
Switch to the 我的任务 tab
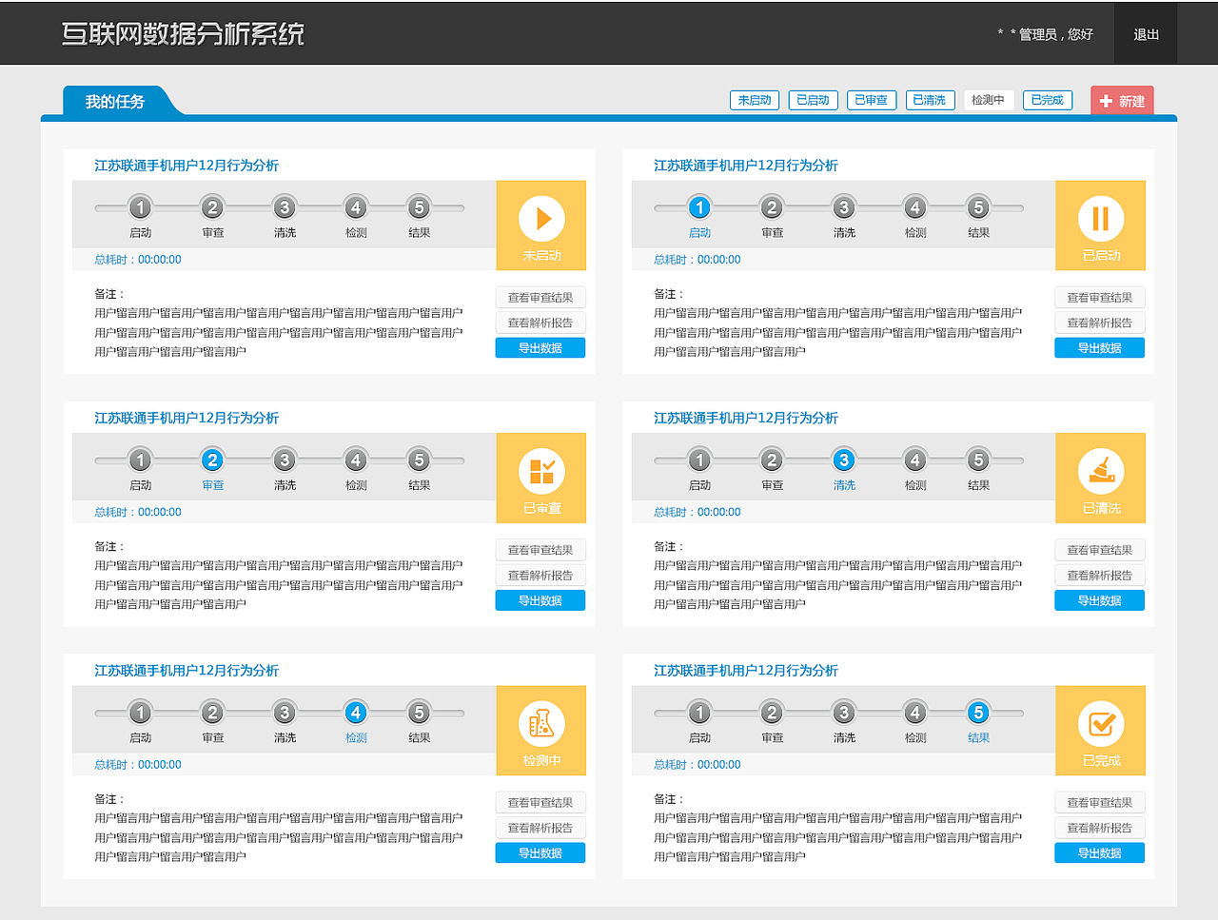[115, 101]
